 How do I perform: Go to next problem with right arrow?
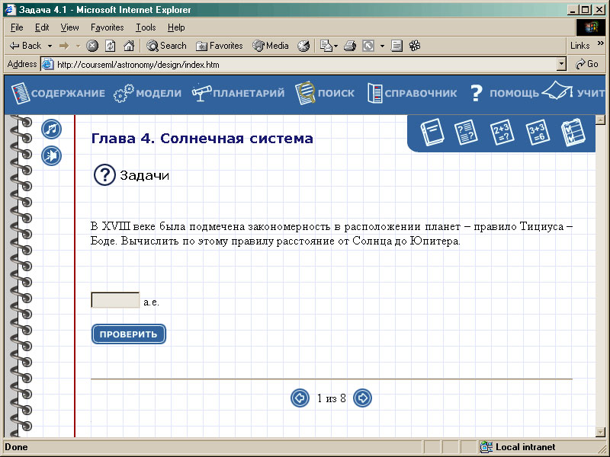pyautogui.click(x=363, y=398)
